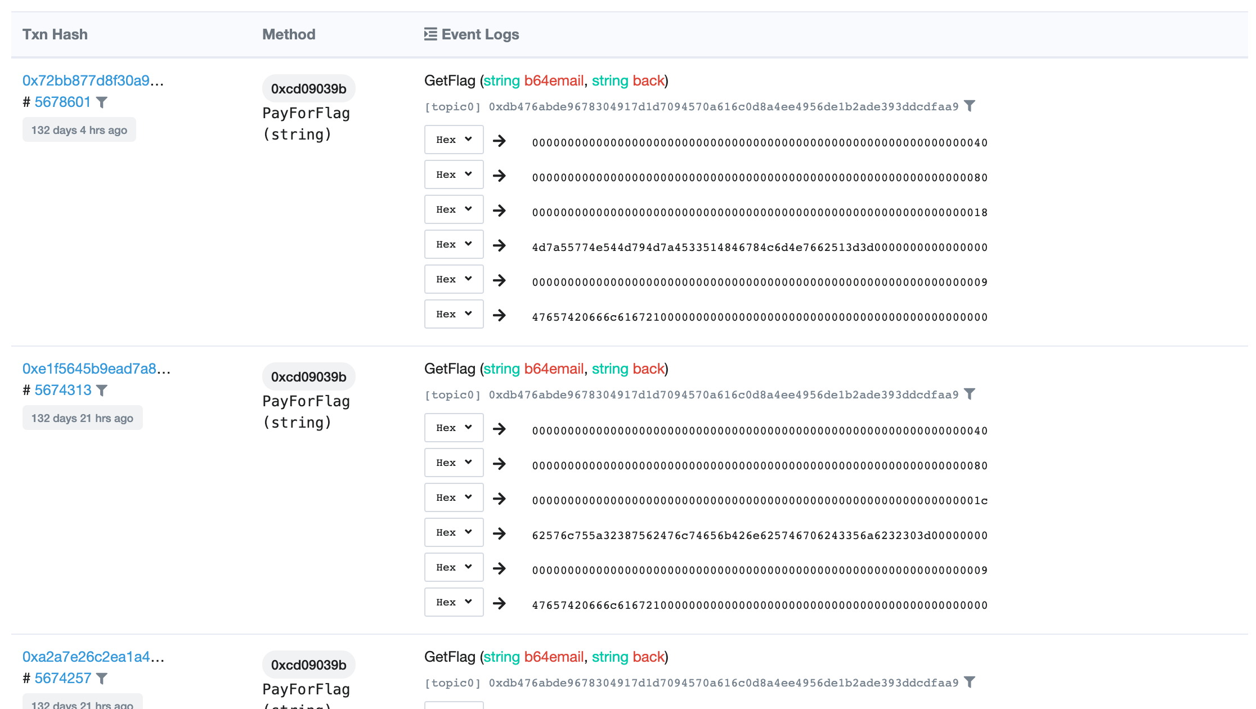
Task: Click the Event Logs list icon
Action: pos(430,34)
